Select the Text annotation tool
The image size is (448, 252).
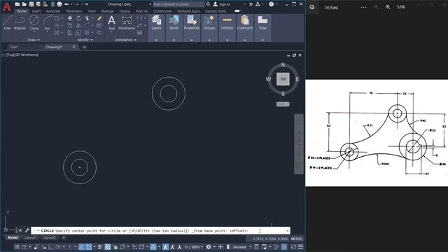coord(111,23)
